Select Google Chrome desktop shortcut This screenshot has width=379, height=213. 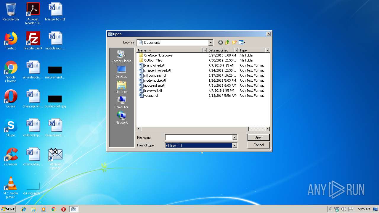tap(11, 72)
